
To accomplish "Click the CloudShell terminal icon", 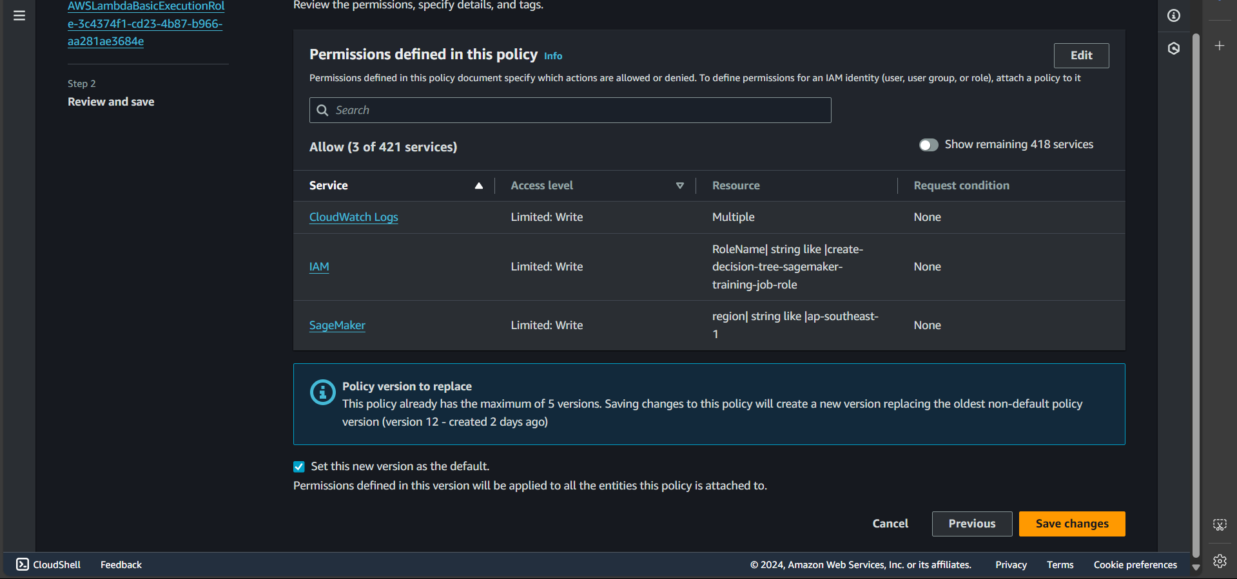I will 23,564.
